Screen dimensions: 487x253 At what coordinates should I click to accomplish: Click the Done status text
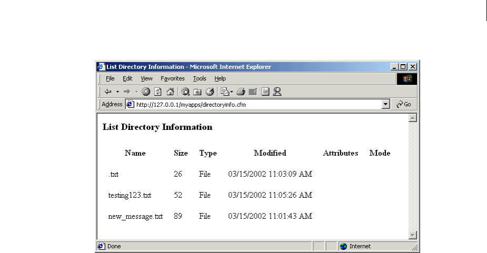point(114,246)
